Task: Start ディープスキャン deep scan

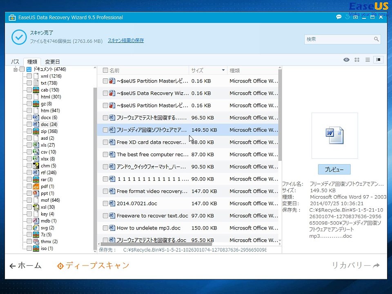Action: click(x=93, y=265)
